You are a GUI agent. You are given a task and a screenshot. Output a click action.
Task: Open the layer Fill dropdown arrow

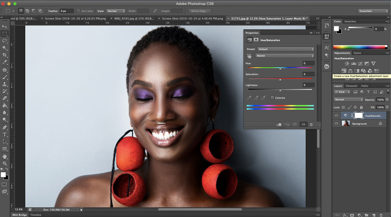tap(387, 107)
